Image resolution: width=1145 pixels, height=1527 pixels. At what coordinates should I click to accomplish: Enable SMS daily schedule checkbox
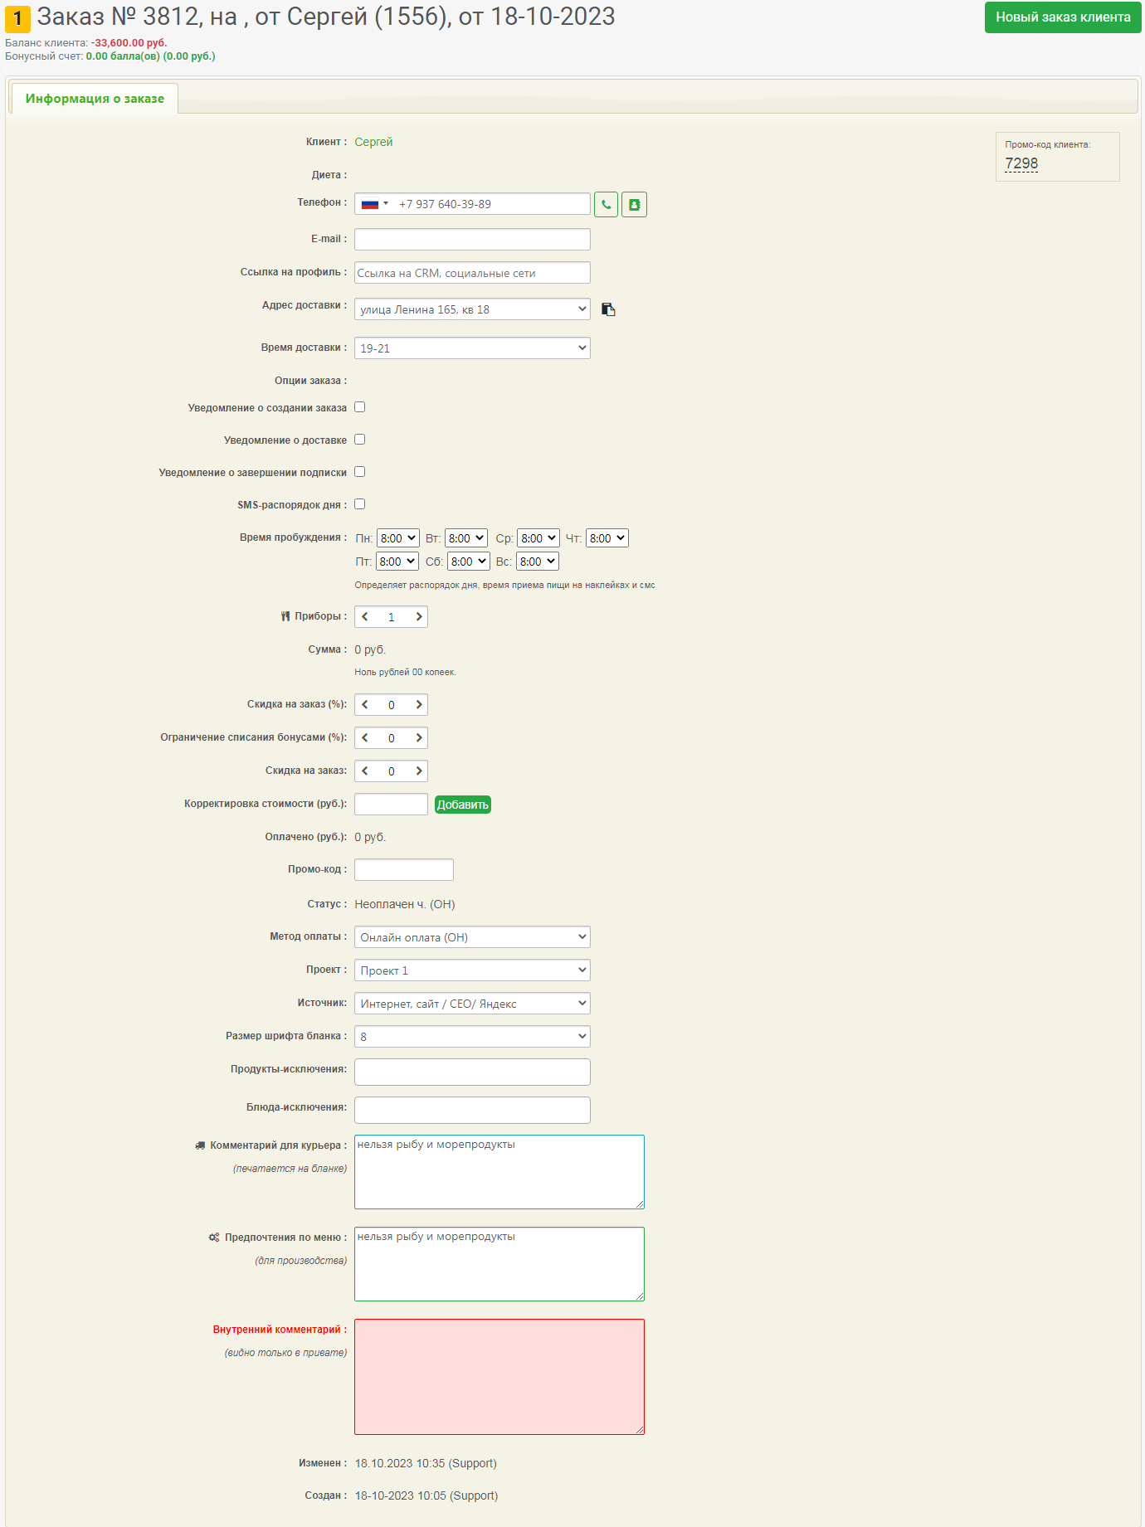point(360,504)
